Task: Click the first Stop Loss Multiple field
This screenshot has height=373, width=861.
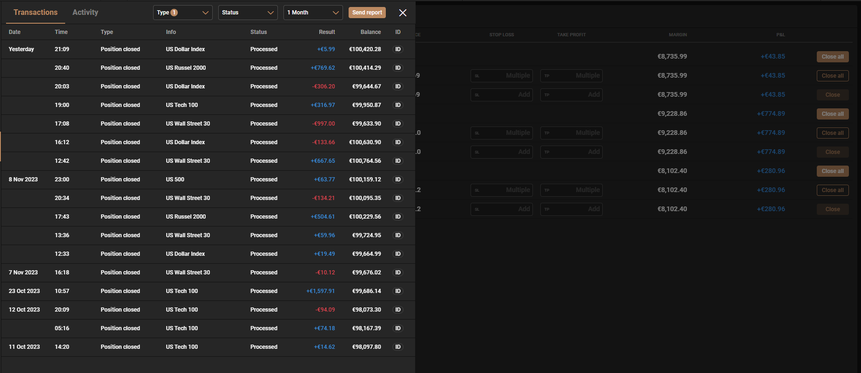Action: 502,76
